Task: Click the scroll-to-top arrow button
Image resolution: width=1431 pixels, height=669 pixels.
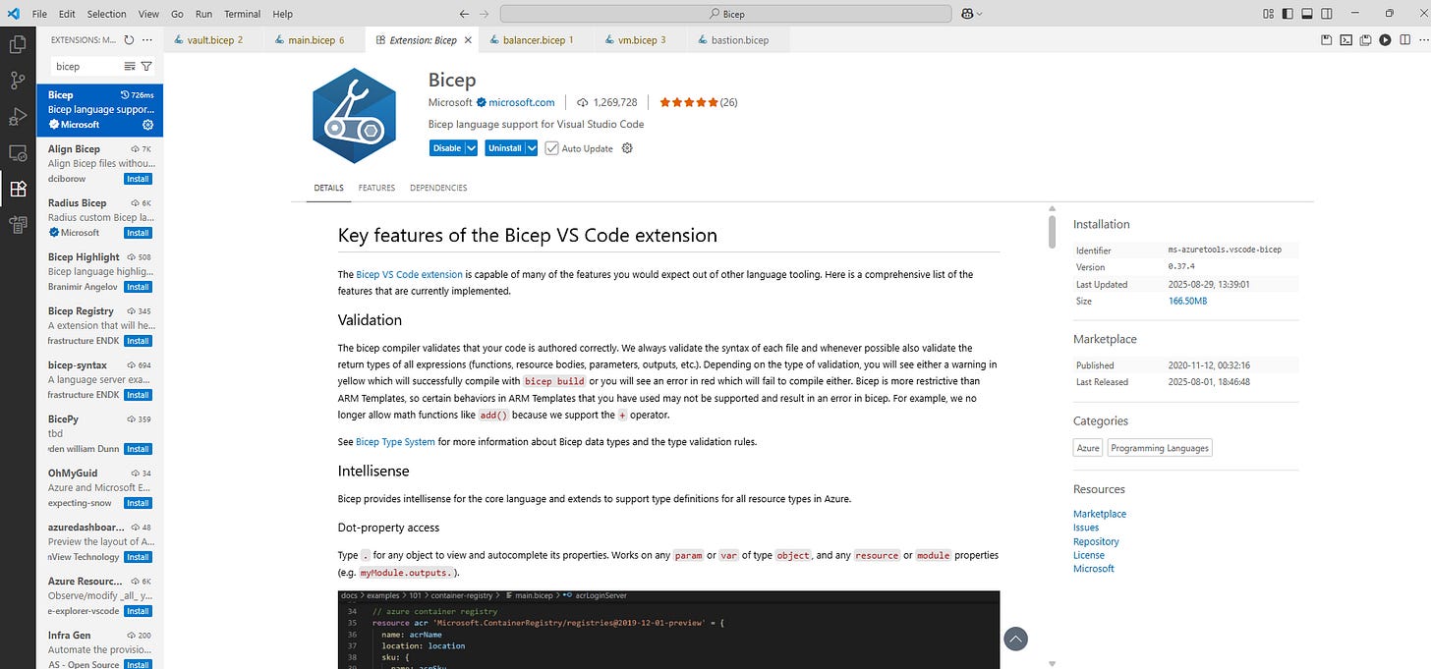Action: [x=1016, y=639]
